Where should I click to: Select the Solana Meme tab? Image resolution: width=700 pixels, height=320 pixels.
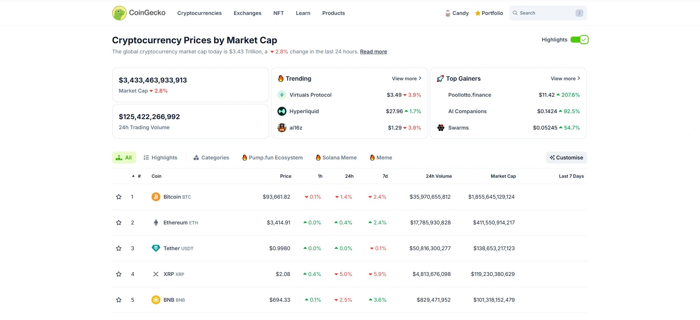click(336, 158)
